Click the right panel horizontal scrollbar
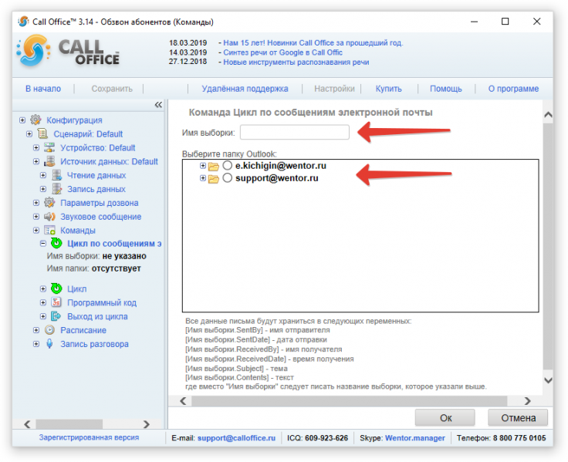 pos(349,401)
